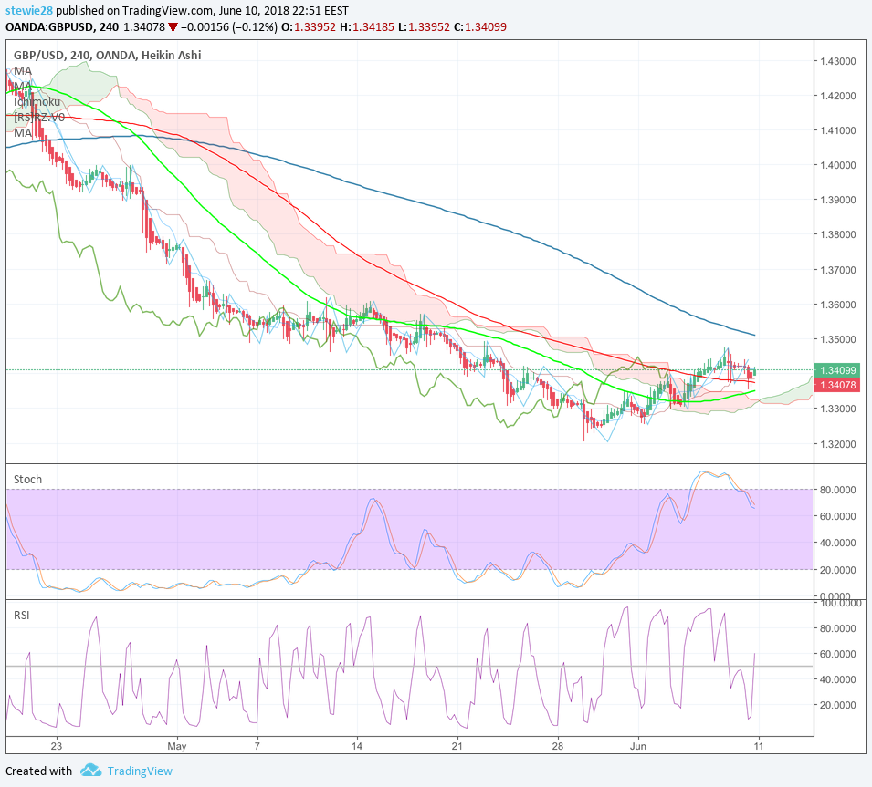The width and height of the screenshot is (872, 787).
Task: Click the 21 date label on time axis
Action: tap(457, 746)
